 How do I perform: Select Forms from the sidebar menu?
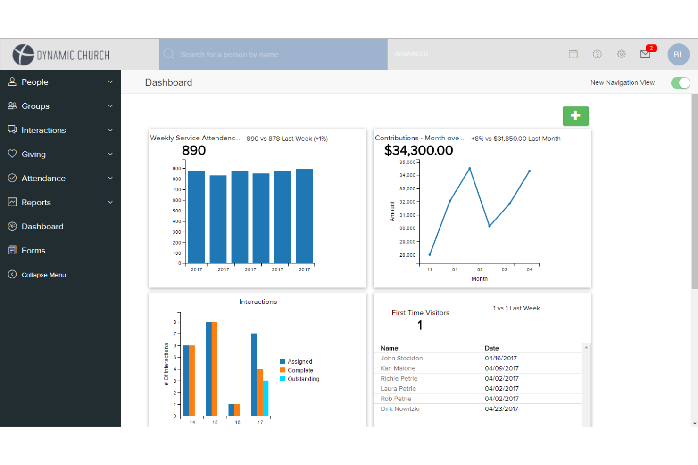click(x=33, y=250)
